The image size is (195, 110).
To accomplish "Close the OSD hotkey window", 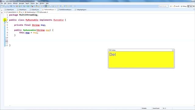I will 173,50.
